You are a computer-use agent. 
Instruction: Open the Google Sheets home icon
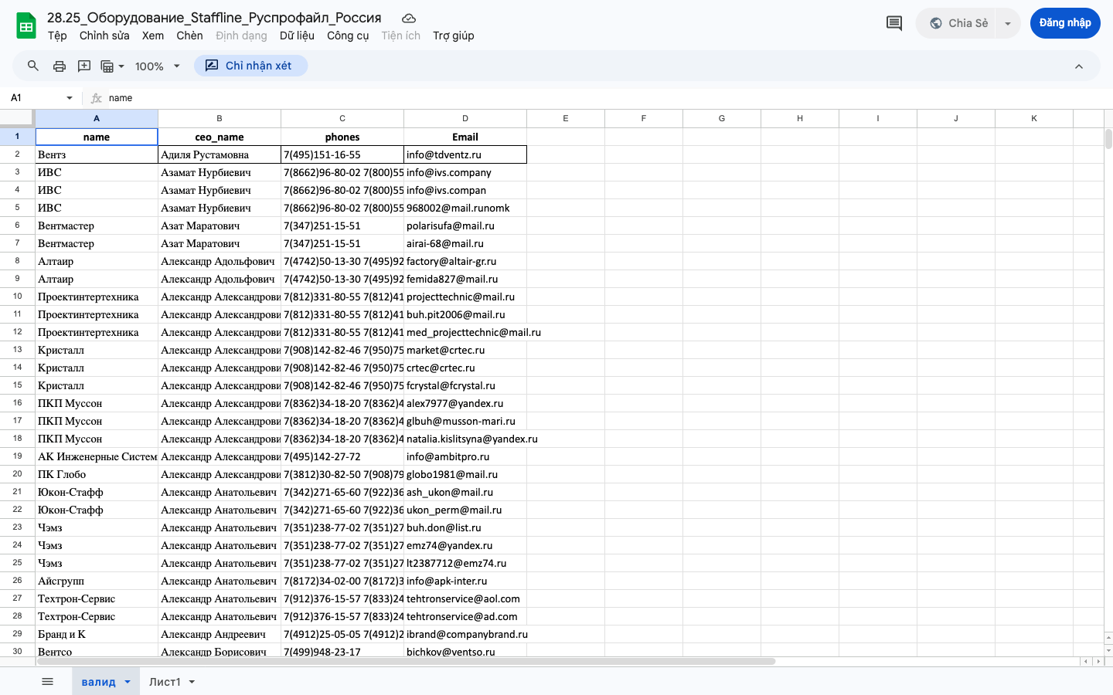coord(26,25)
